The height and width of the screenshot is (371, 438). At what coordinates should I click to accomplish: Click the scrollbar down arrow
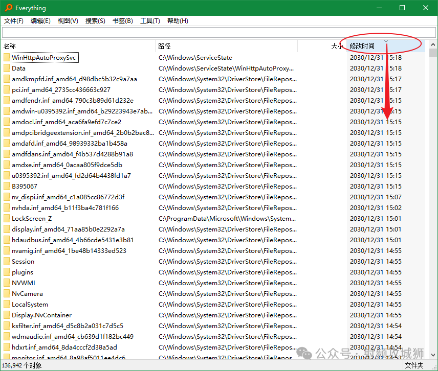coord(433,355)
